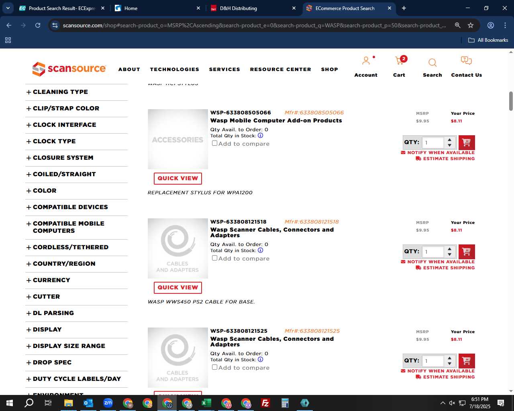The image size is (514, 411).
Task: Open Wasp Mobile Computer Add-on Products link
Action: coord(276,120)
